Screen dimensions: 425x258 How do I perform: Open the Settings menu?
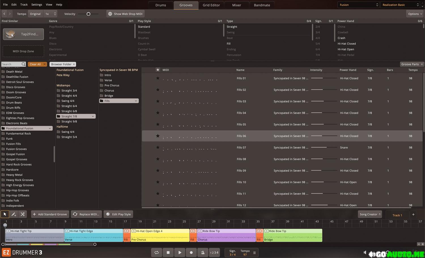[37, 5]
